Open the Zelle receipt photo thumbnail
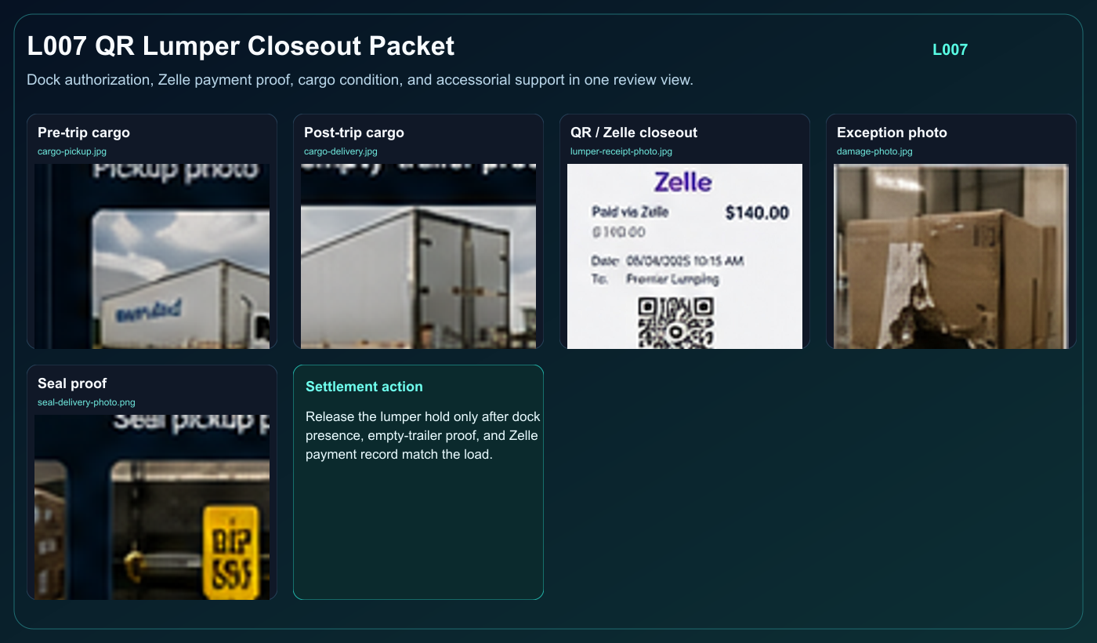This screenshot has width=1097, height=643. (685, 256)
